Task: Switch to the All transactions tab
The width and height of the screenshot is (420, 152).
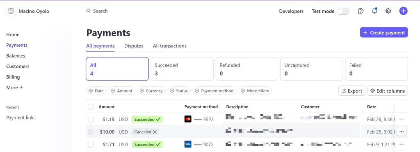Action: (169, 46)
